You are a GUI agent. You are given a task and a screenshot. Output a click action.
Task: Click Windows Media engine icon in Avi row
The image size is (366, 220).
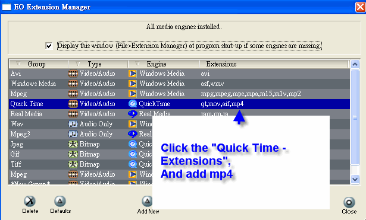[x=133, y=74]
